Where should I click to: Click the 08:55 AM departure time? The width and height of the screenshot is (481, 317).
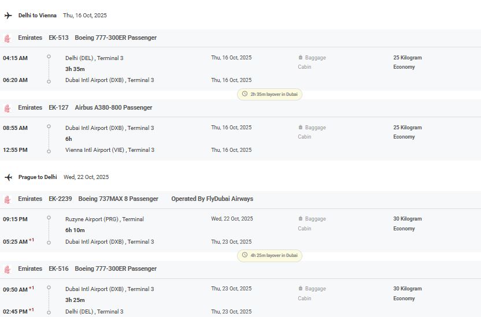coord(16,128)
